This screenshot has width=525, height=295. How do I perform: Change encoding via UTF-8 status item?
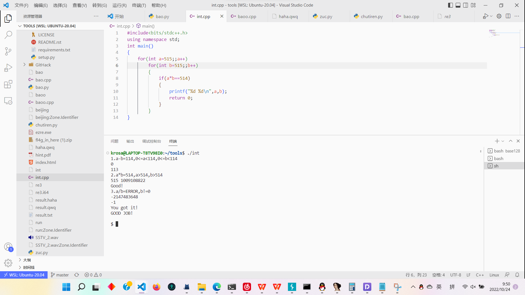pyautogui.click(x=456, y=275)
